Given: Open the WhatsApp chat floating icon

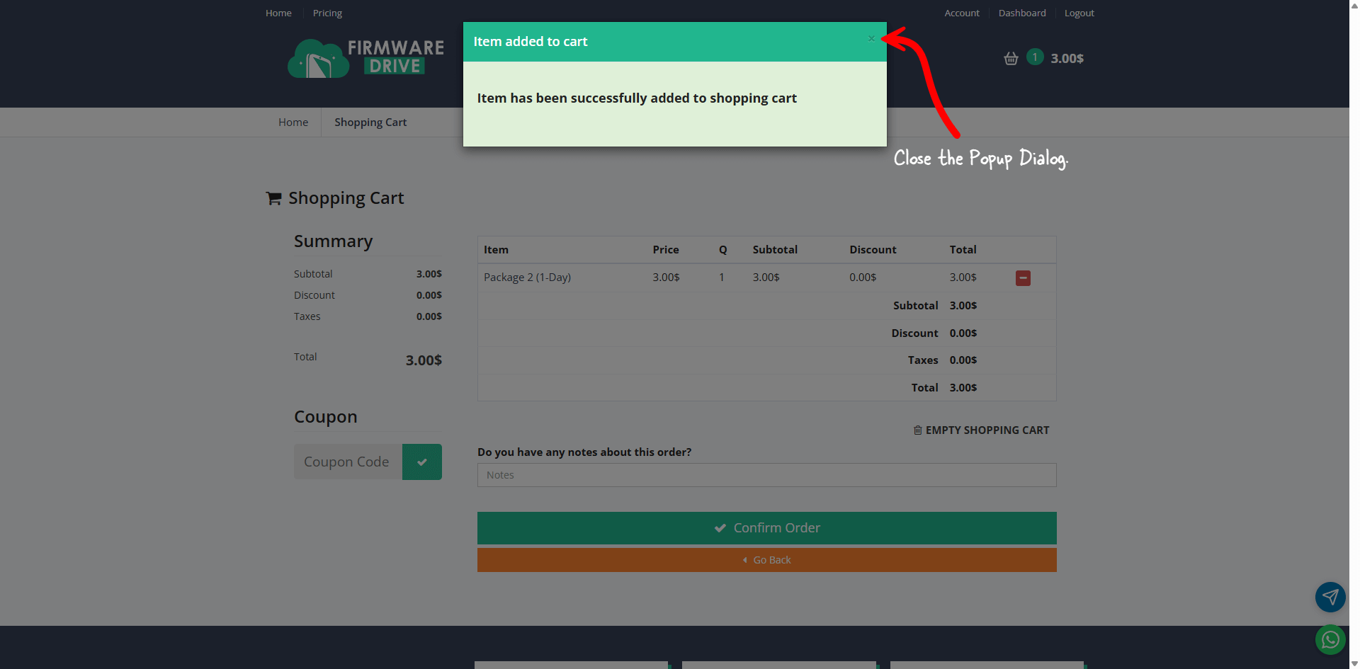Looking at the screenshot, I should click(1330, 640).
